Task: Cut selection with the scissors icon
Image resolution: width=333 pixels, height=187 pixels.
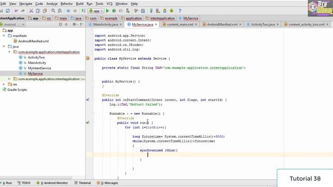Action: point(31,11)
